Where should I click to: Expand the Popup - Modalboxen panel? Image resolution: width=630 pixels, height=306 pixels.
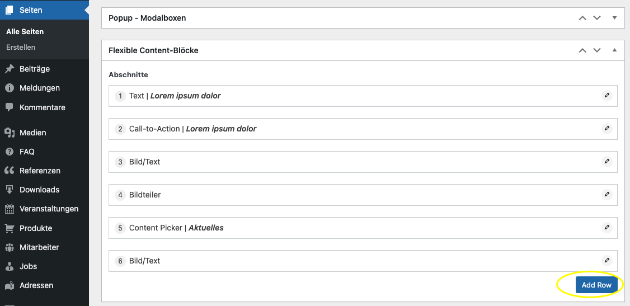click(x=614, y=18)
